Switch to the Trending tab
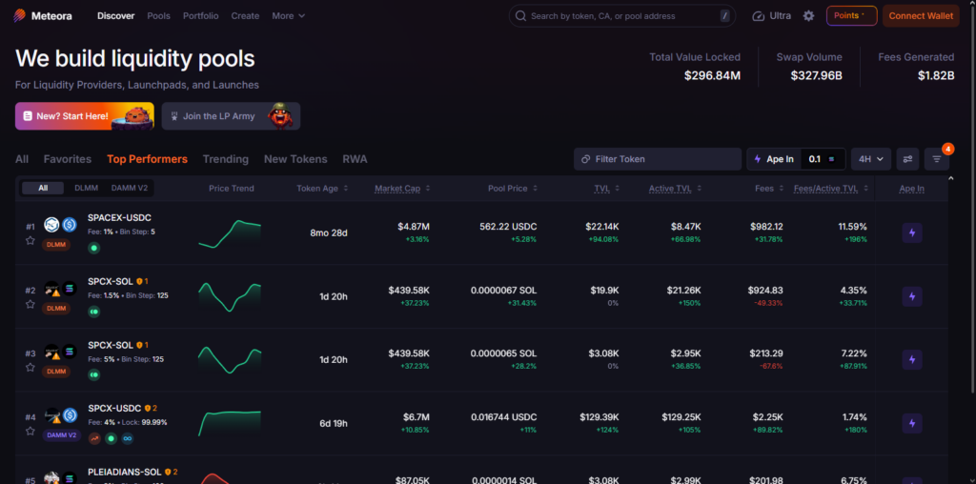 click(225, 159)
